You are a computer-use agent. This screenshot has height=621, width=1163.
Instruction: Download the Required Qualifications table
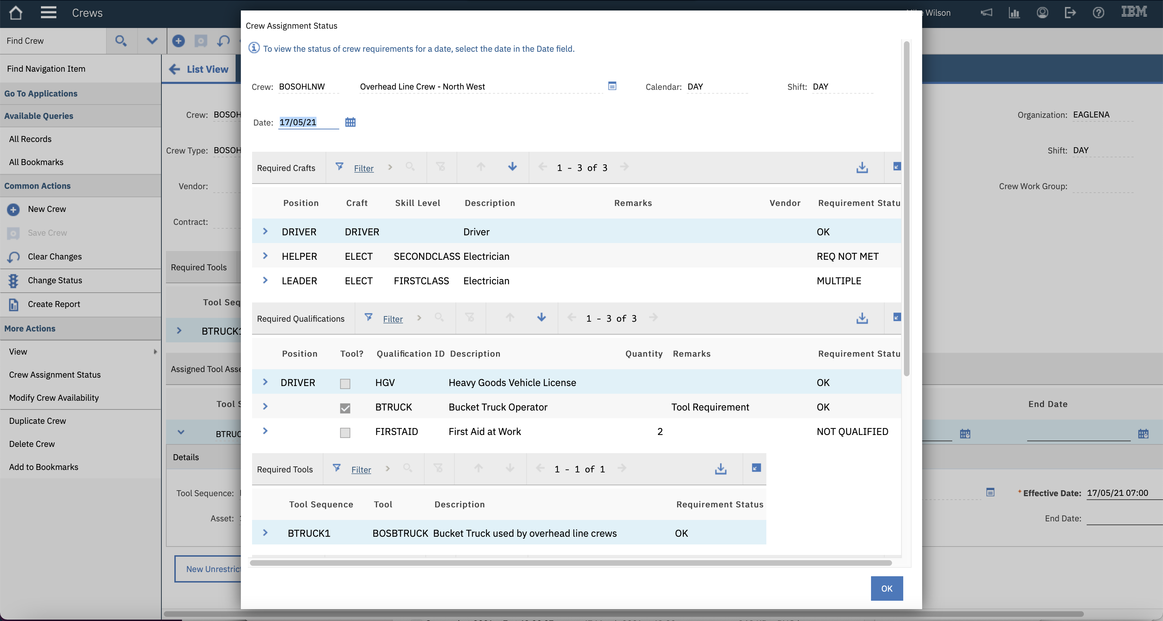862,319
